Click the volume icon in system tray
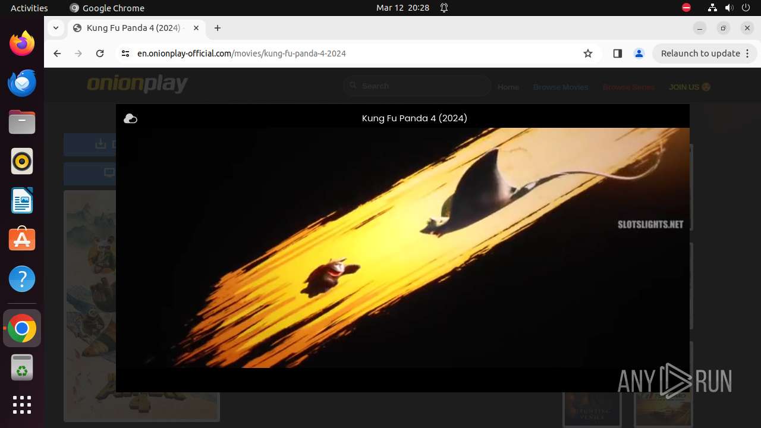The image size is (761, 428). pos(729,8)
